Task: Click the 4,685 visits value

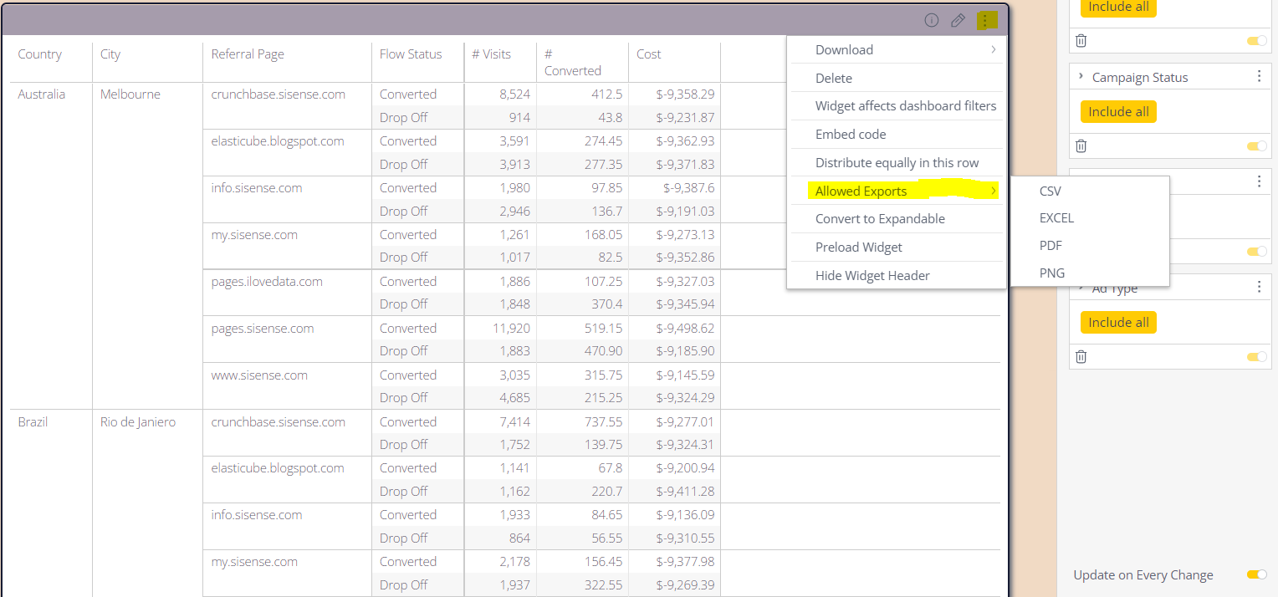Action: pyautogui.click(x=514, y=397)
